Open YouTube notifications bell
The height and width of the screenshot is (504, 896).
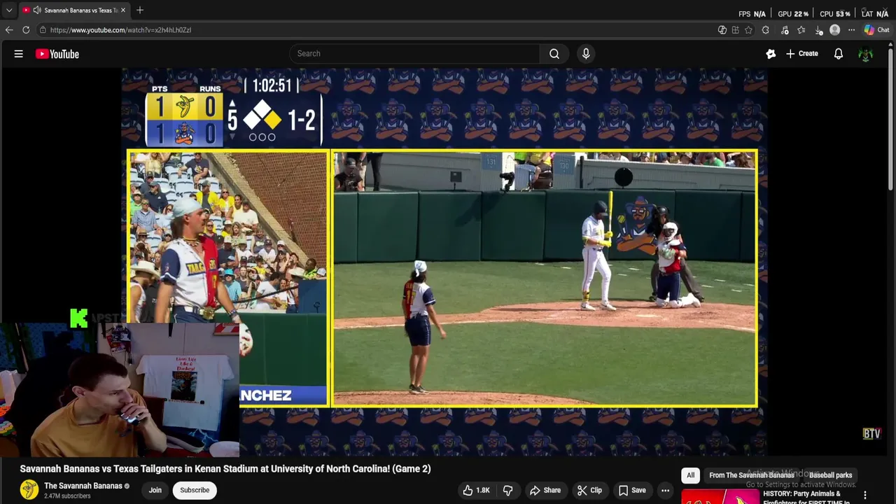coord(838,54)
